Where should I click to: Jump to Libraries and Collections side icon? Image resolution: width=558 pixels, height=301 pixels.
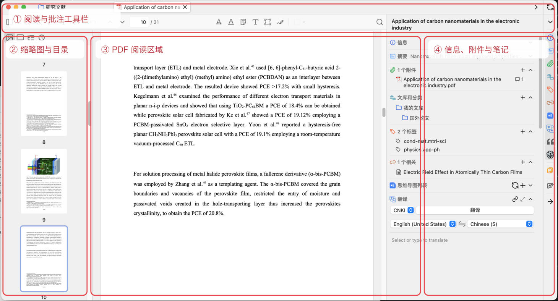pos(550,77)
